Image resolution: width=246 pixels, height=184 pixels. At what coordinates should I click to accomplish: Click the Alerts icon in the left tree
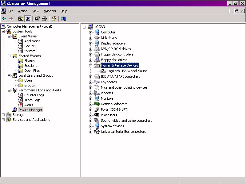click(21, 105)
